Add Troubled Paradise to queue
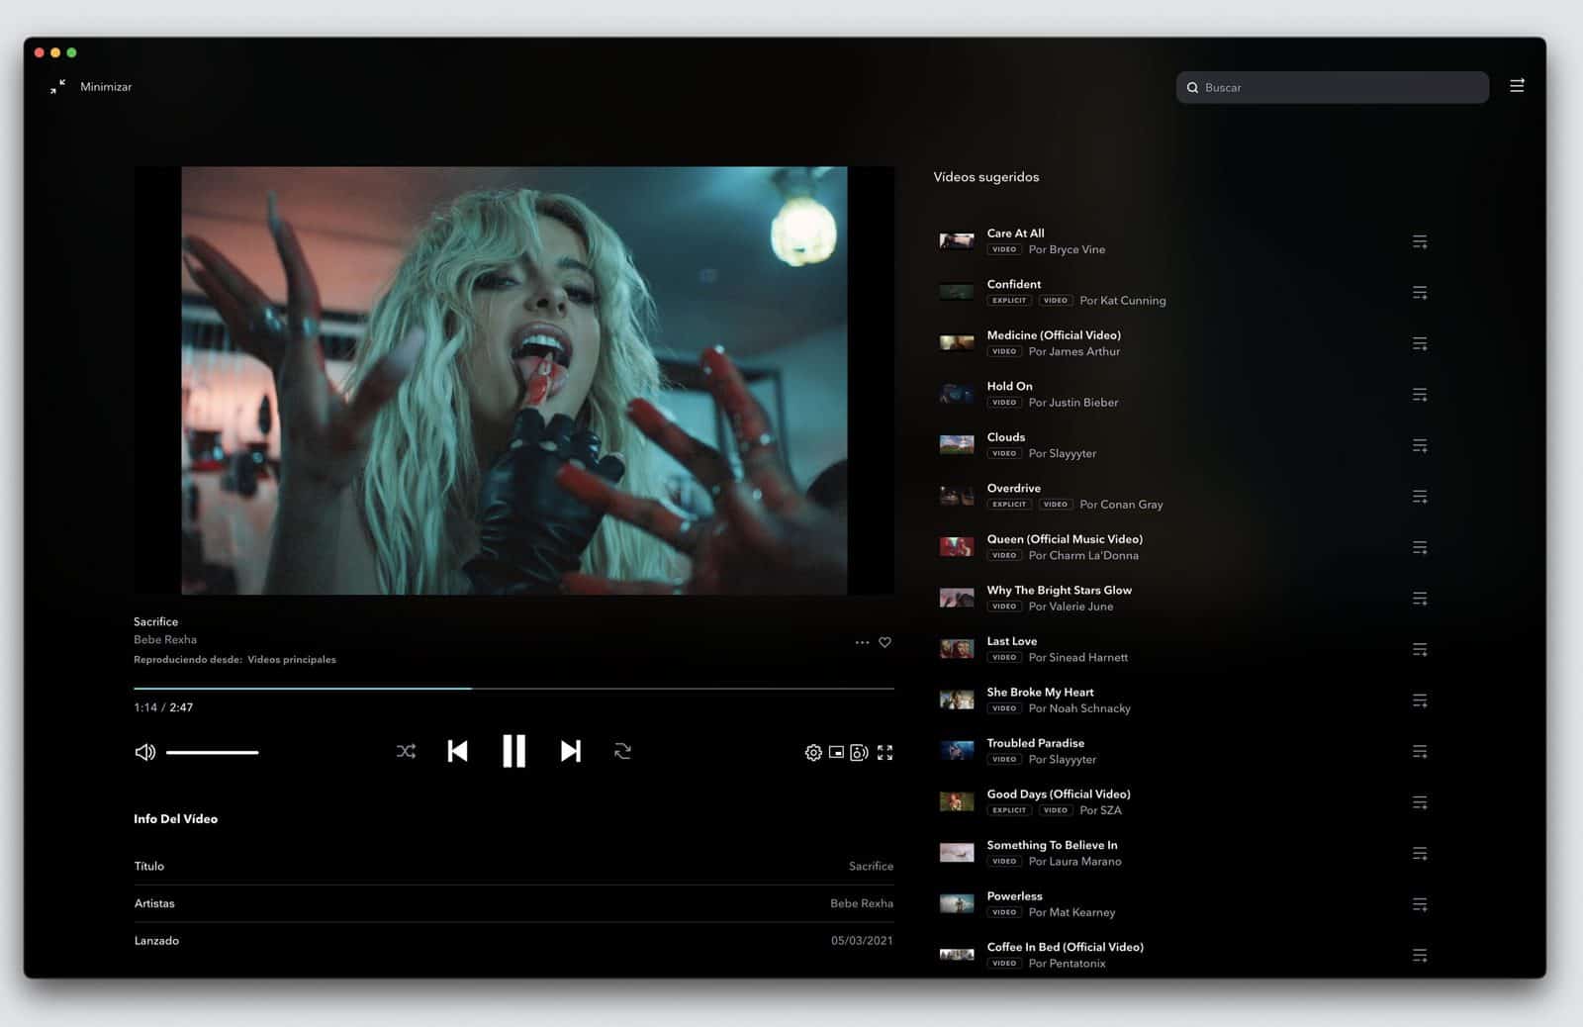Viewport: 1583px width, 1027px height. pyautogui.click(x=1420, y=751)
